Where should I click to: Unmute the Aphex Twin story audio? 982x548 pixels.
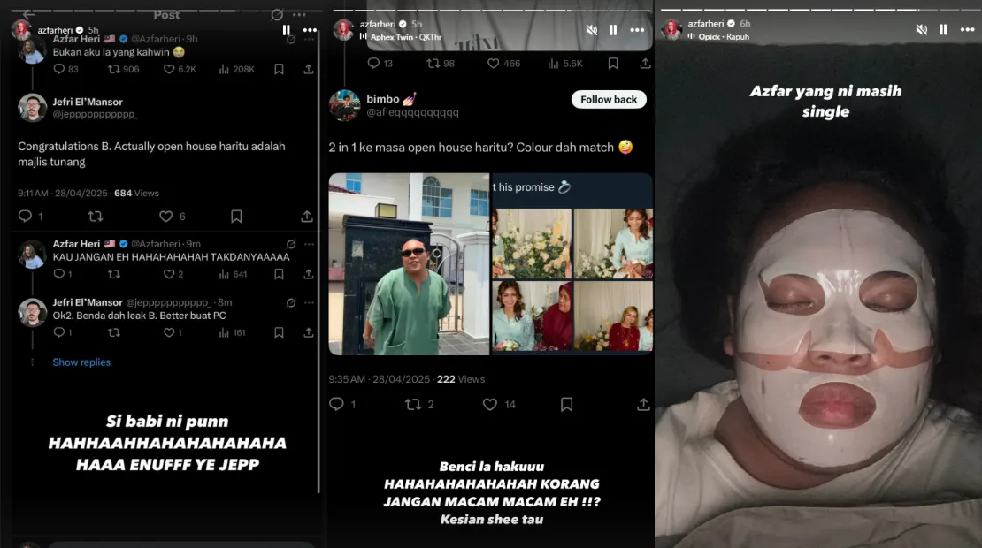click(591, 30)
